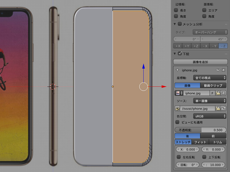Click the pack image icon by file path
The height and width of the screenshot is (172, 230).
177,108
